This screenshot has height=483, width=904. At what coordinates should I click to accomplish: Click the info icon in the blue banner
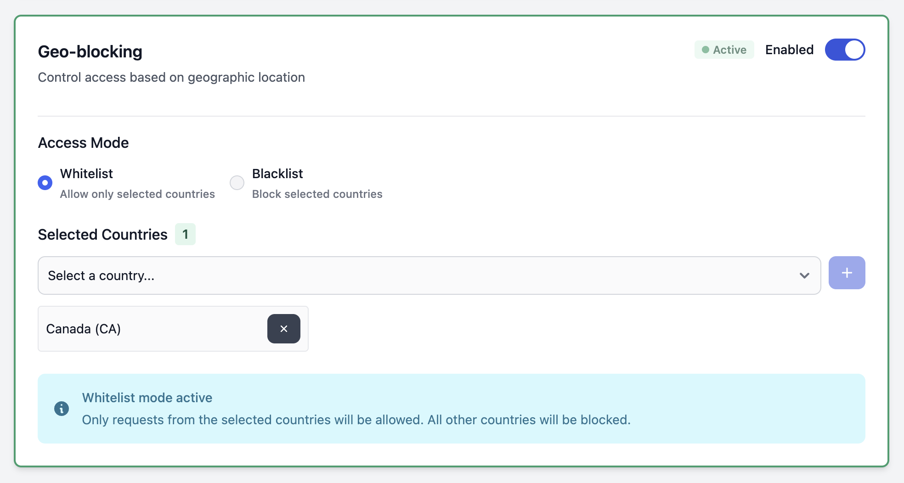(62, 409)
